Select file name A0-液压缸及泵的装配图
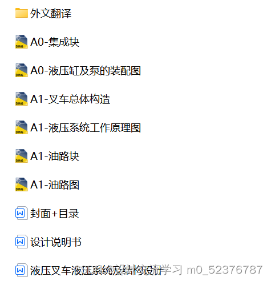Image resolution: width=271 pixels, height=281 pixels. click(86, 70)
